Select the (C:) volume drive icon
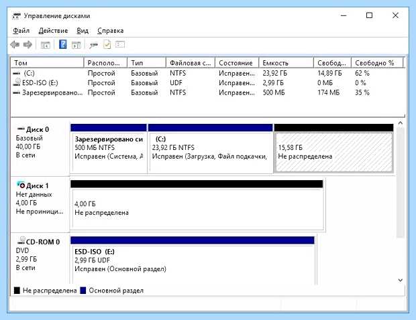Image resolution: width=416 pixels, height=320 pixels. point(17,74)
